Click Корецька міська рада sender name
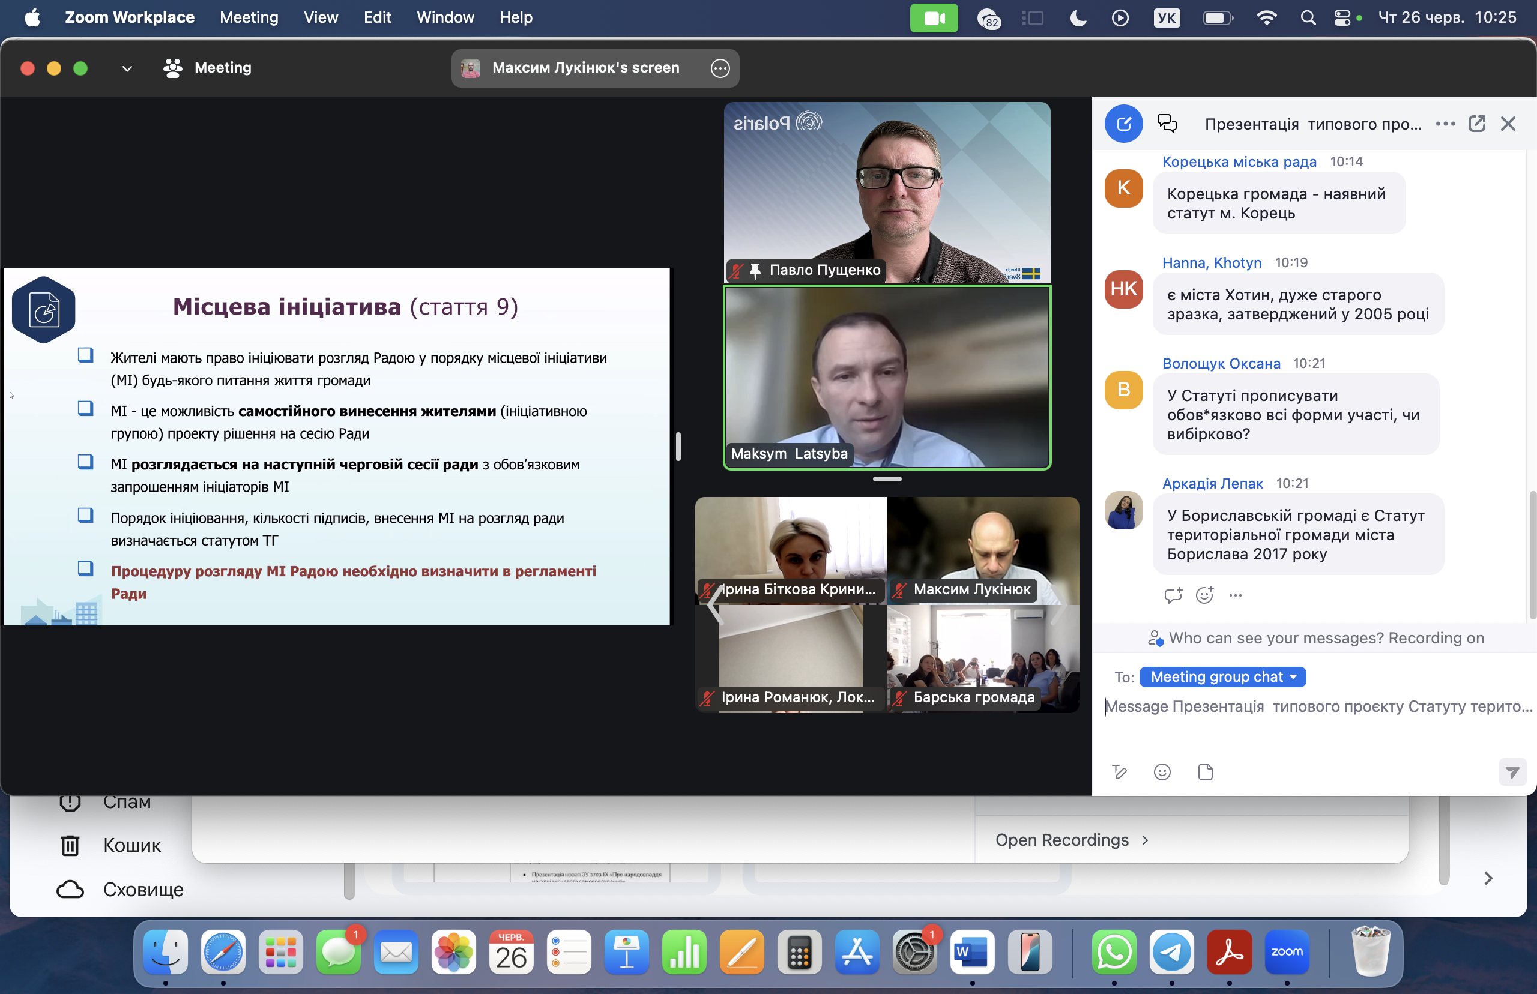The width and height of the screenshot is (1537, 994). click(x=1239, y=161)
